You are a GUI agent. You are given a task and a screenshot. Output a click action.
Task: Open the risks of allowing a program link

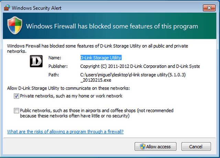(x=65, y=132)
